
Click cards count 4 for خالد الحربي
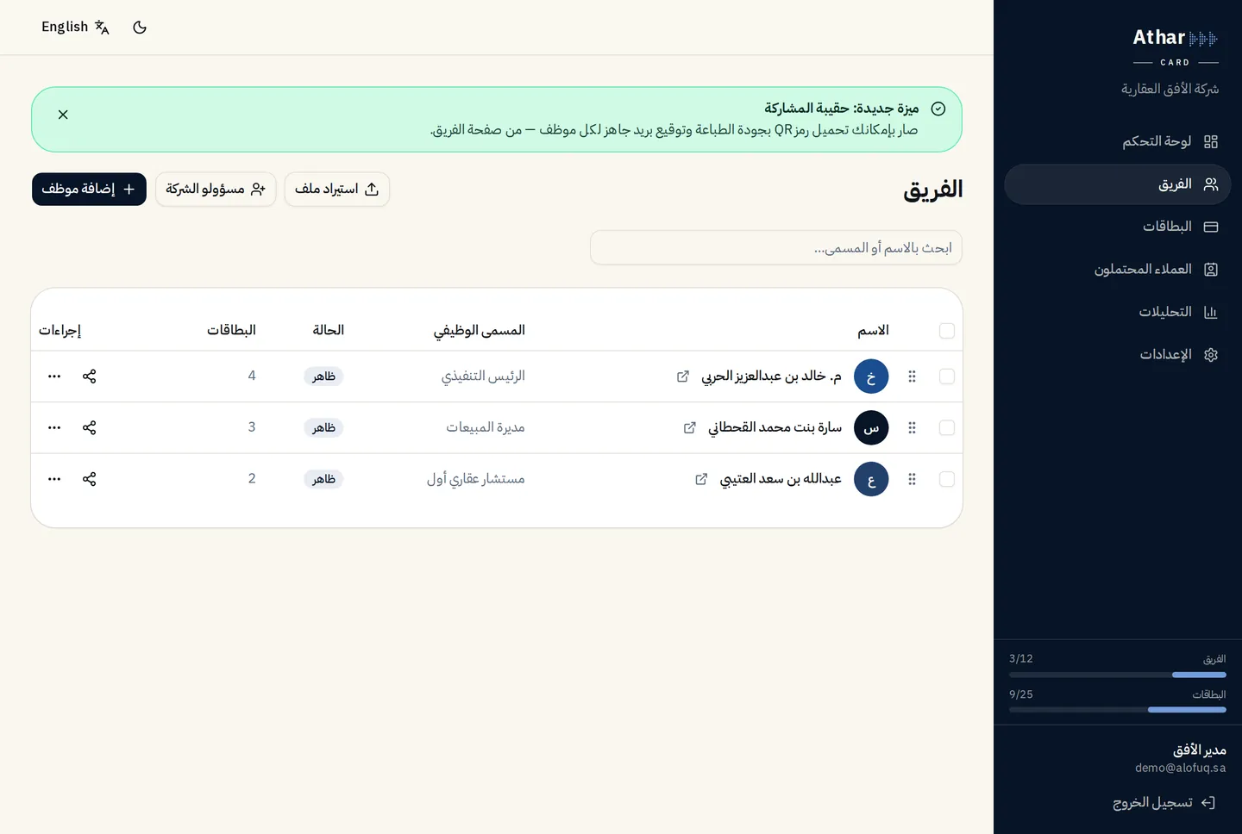(252, 376)
